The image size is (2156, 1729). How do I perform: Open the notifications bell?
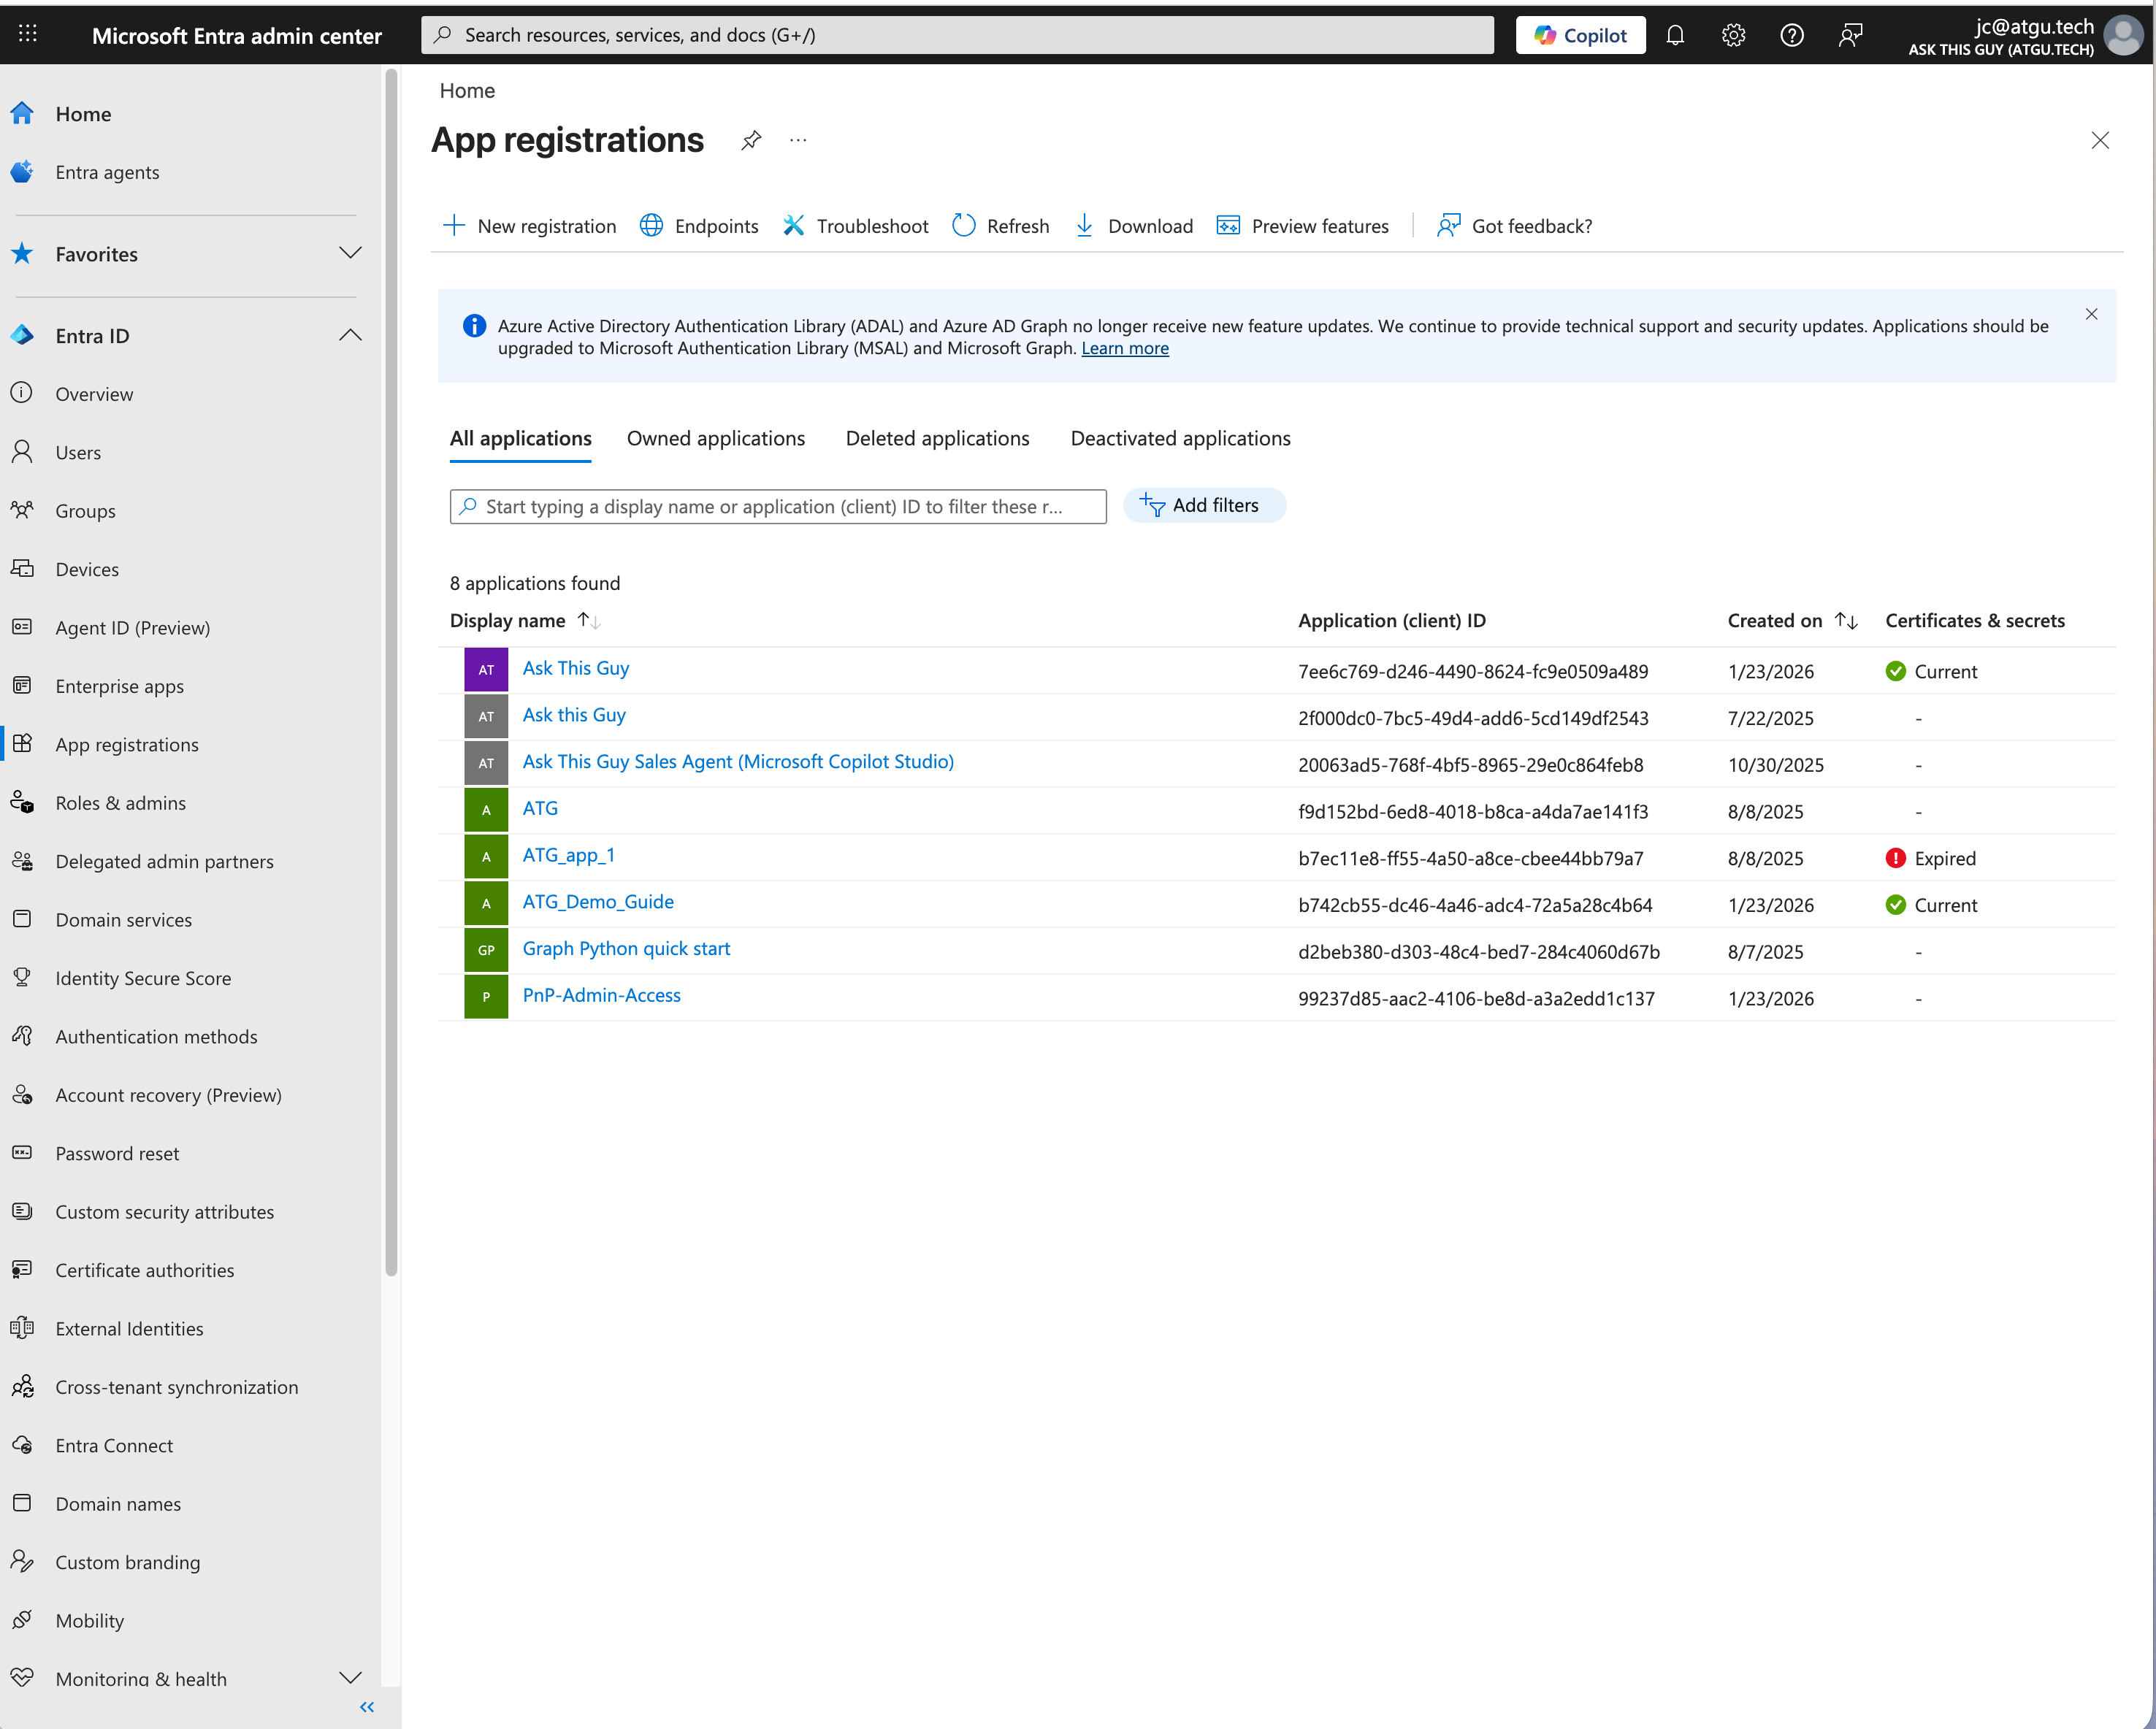1676,35
